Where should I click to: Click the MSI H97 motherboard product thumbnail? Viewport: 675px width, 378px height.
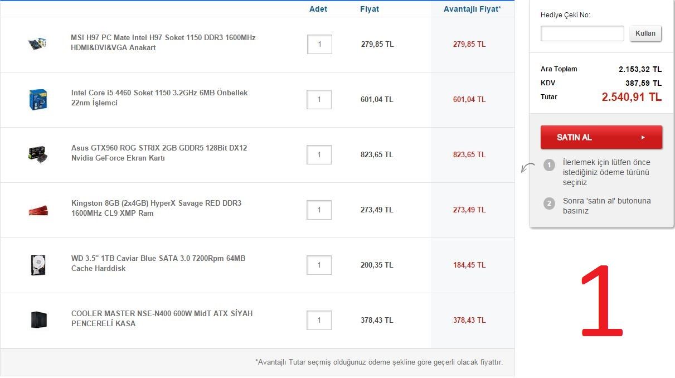tap(37, 43)
